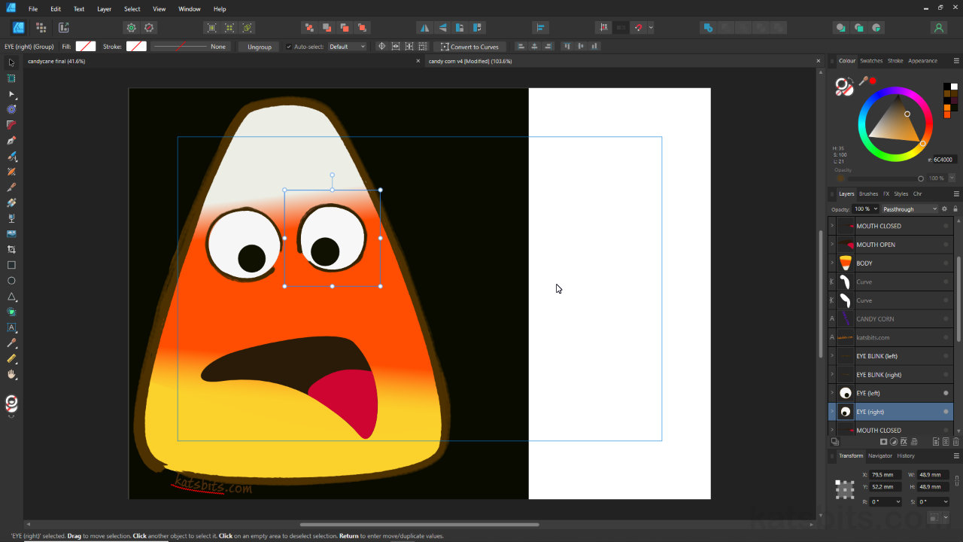Adjust the colour Opacity slider
Image resolution: width=963 pixels, height=542 pixels.
coord(886,178)
